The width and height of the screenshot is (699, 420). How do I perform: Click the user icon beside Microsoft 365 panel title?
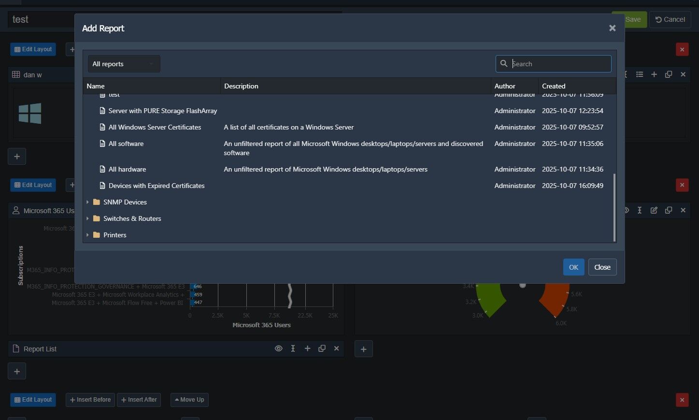(16, 210)
